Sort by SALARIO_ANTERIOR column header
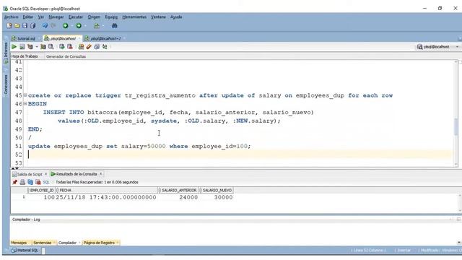The height and width of the screenshot is (260, 462). coord(178,191)
